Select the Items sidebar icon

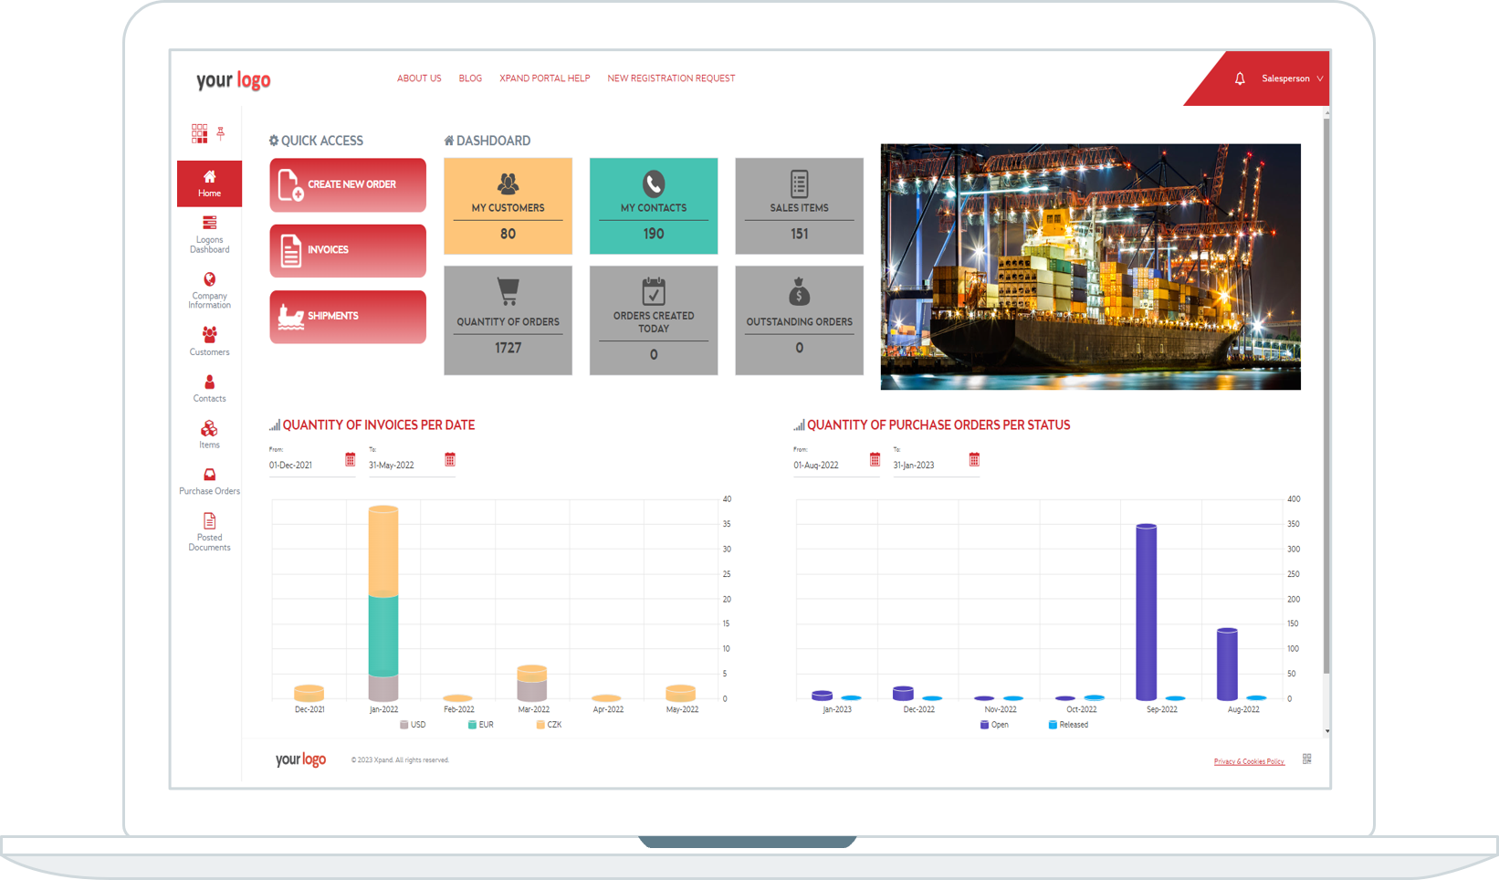tap(209, 434)
